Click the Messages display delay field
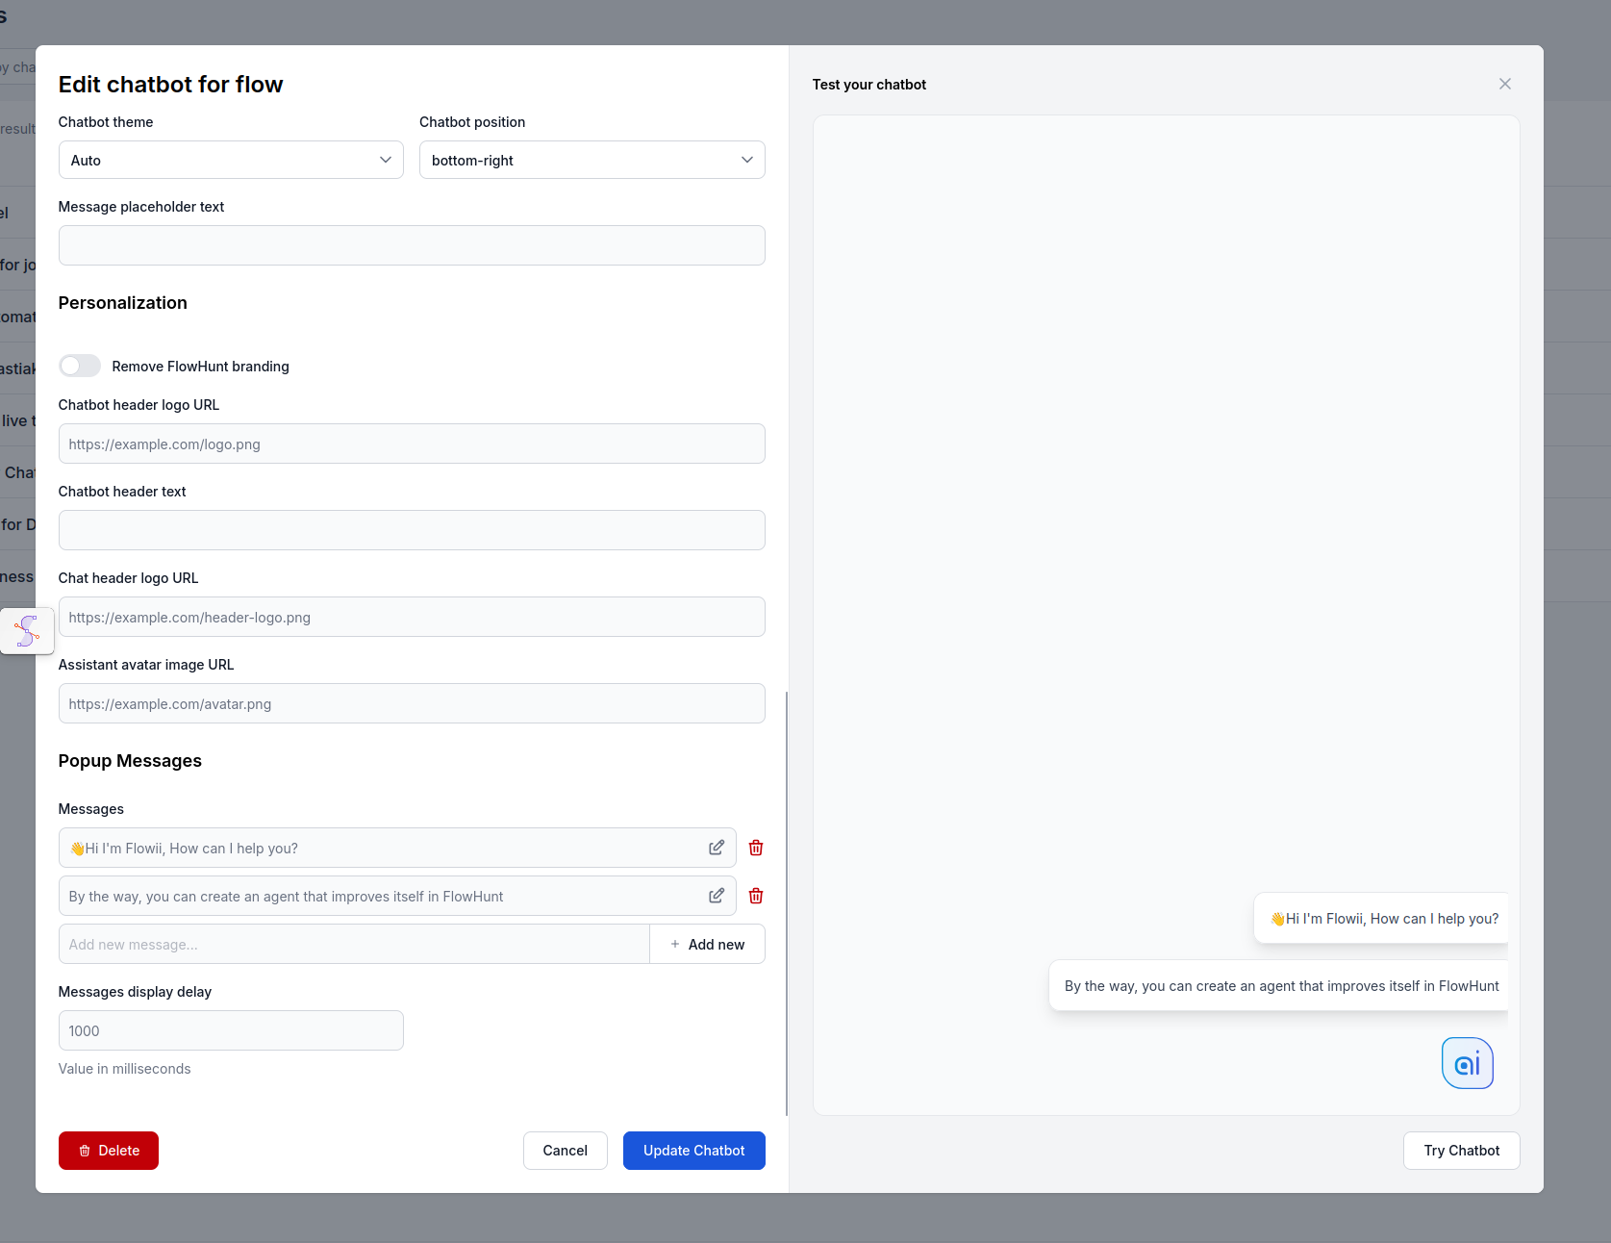The image size is (1611, 1243). point(230,1030)
